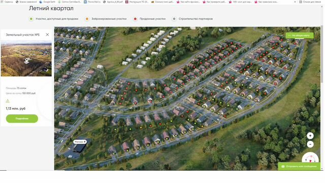Close the Земельный участок №5 panel
Image resolution: width=325 pixels, height=183 pixels.
47,35
